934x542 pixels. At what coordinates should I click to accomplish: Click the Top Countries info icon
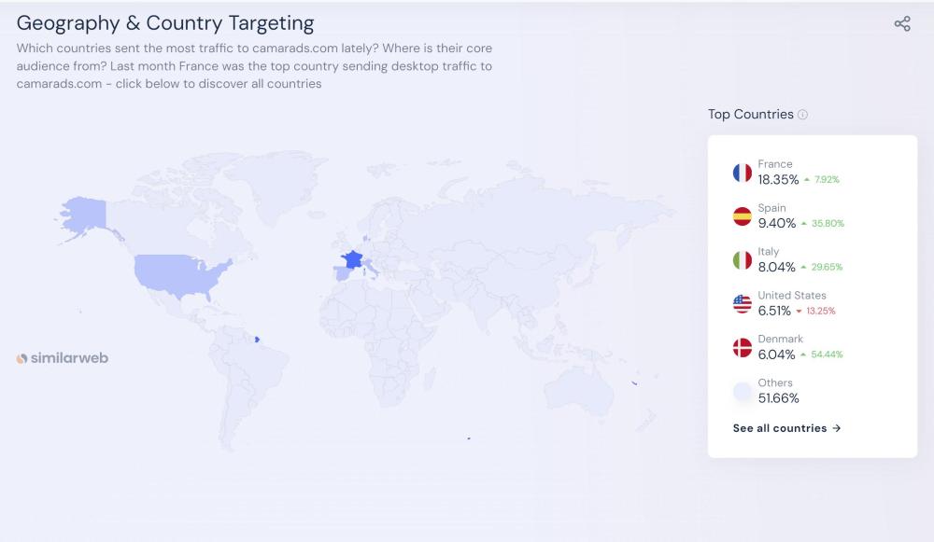(802, 115)
